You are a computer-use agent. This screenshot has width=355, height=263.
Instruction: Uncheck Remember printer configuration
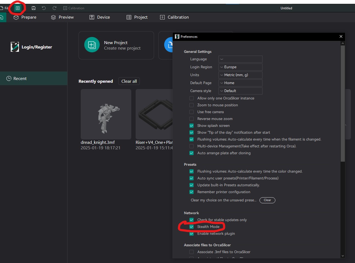click(x=192, y=192)
